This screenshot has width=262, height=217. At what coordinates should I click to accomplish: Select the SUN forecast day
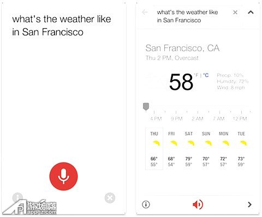(206, 148)
